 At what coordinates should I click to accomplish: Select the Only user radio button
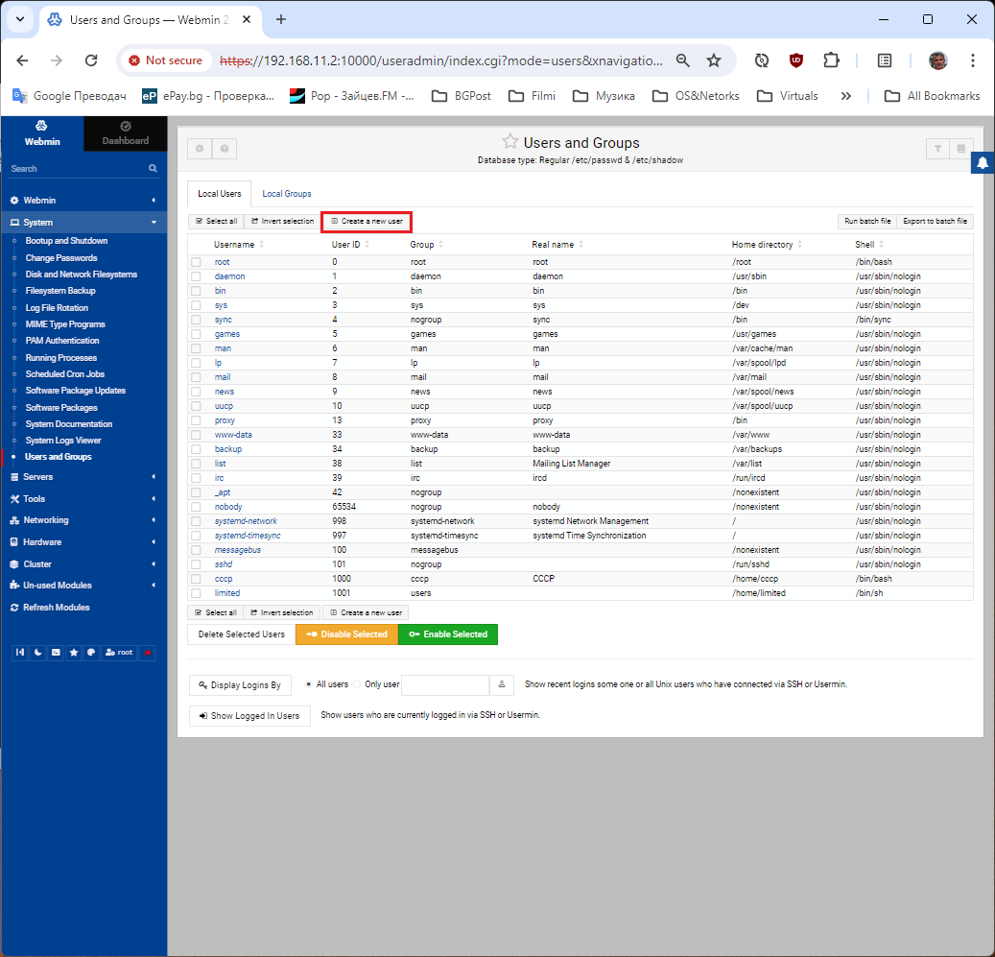tap(357, 684)
